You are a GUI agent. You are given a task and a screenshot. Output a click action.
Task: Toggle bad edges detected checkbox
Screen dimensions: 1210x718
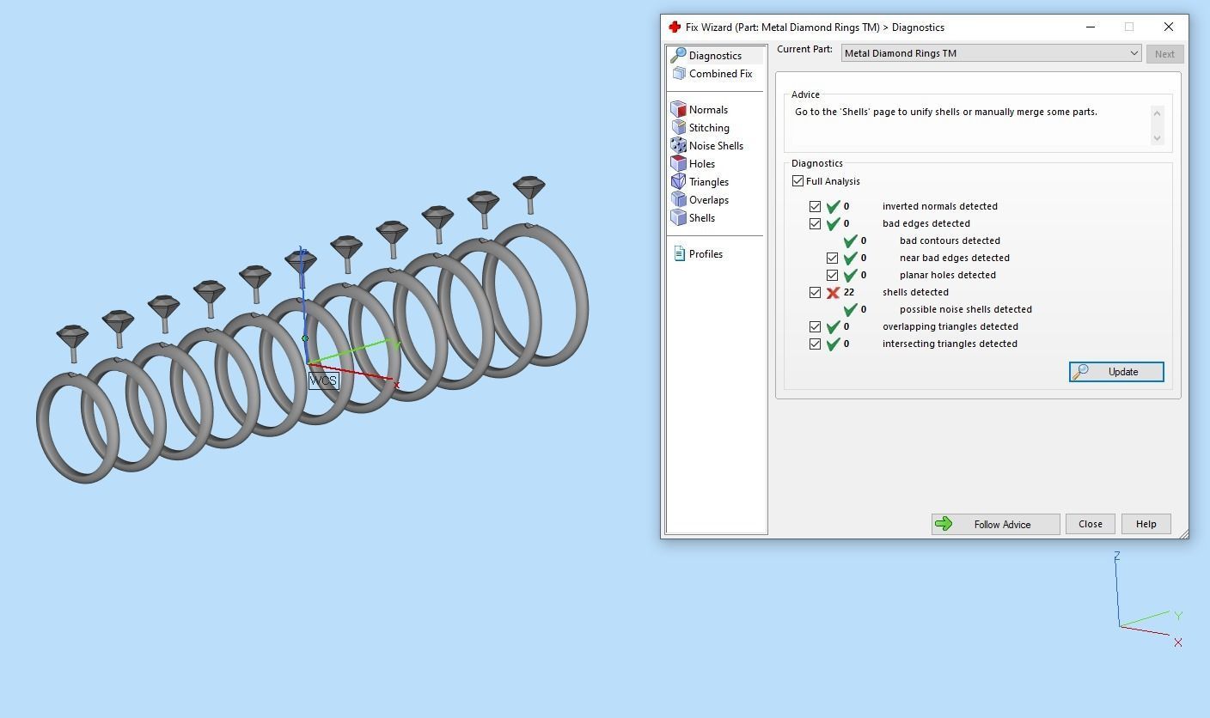click(816, 224)
